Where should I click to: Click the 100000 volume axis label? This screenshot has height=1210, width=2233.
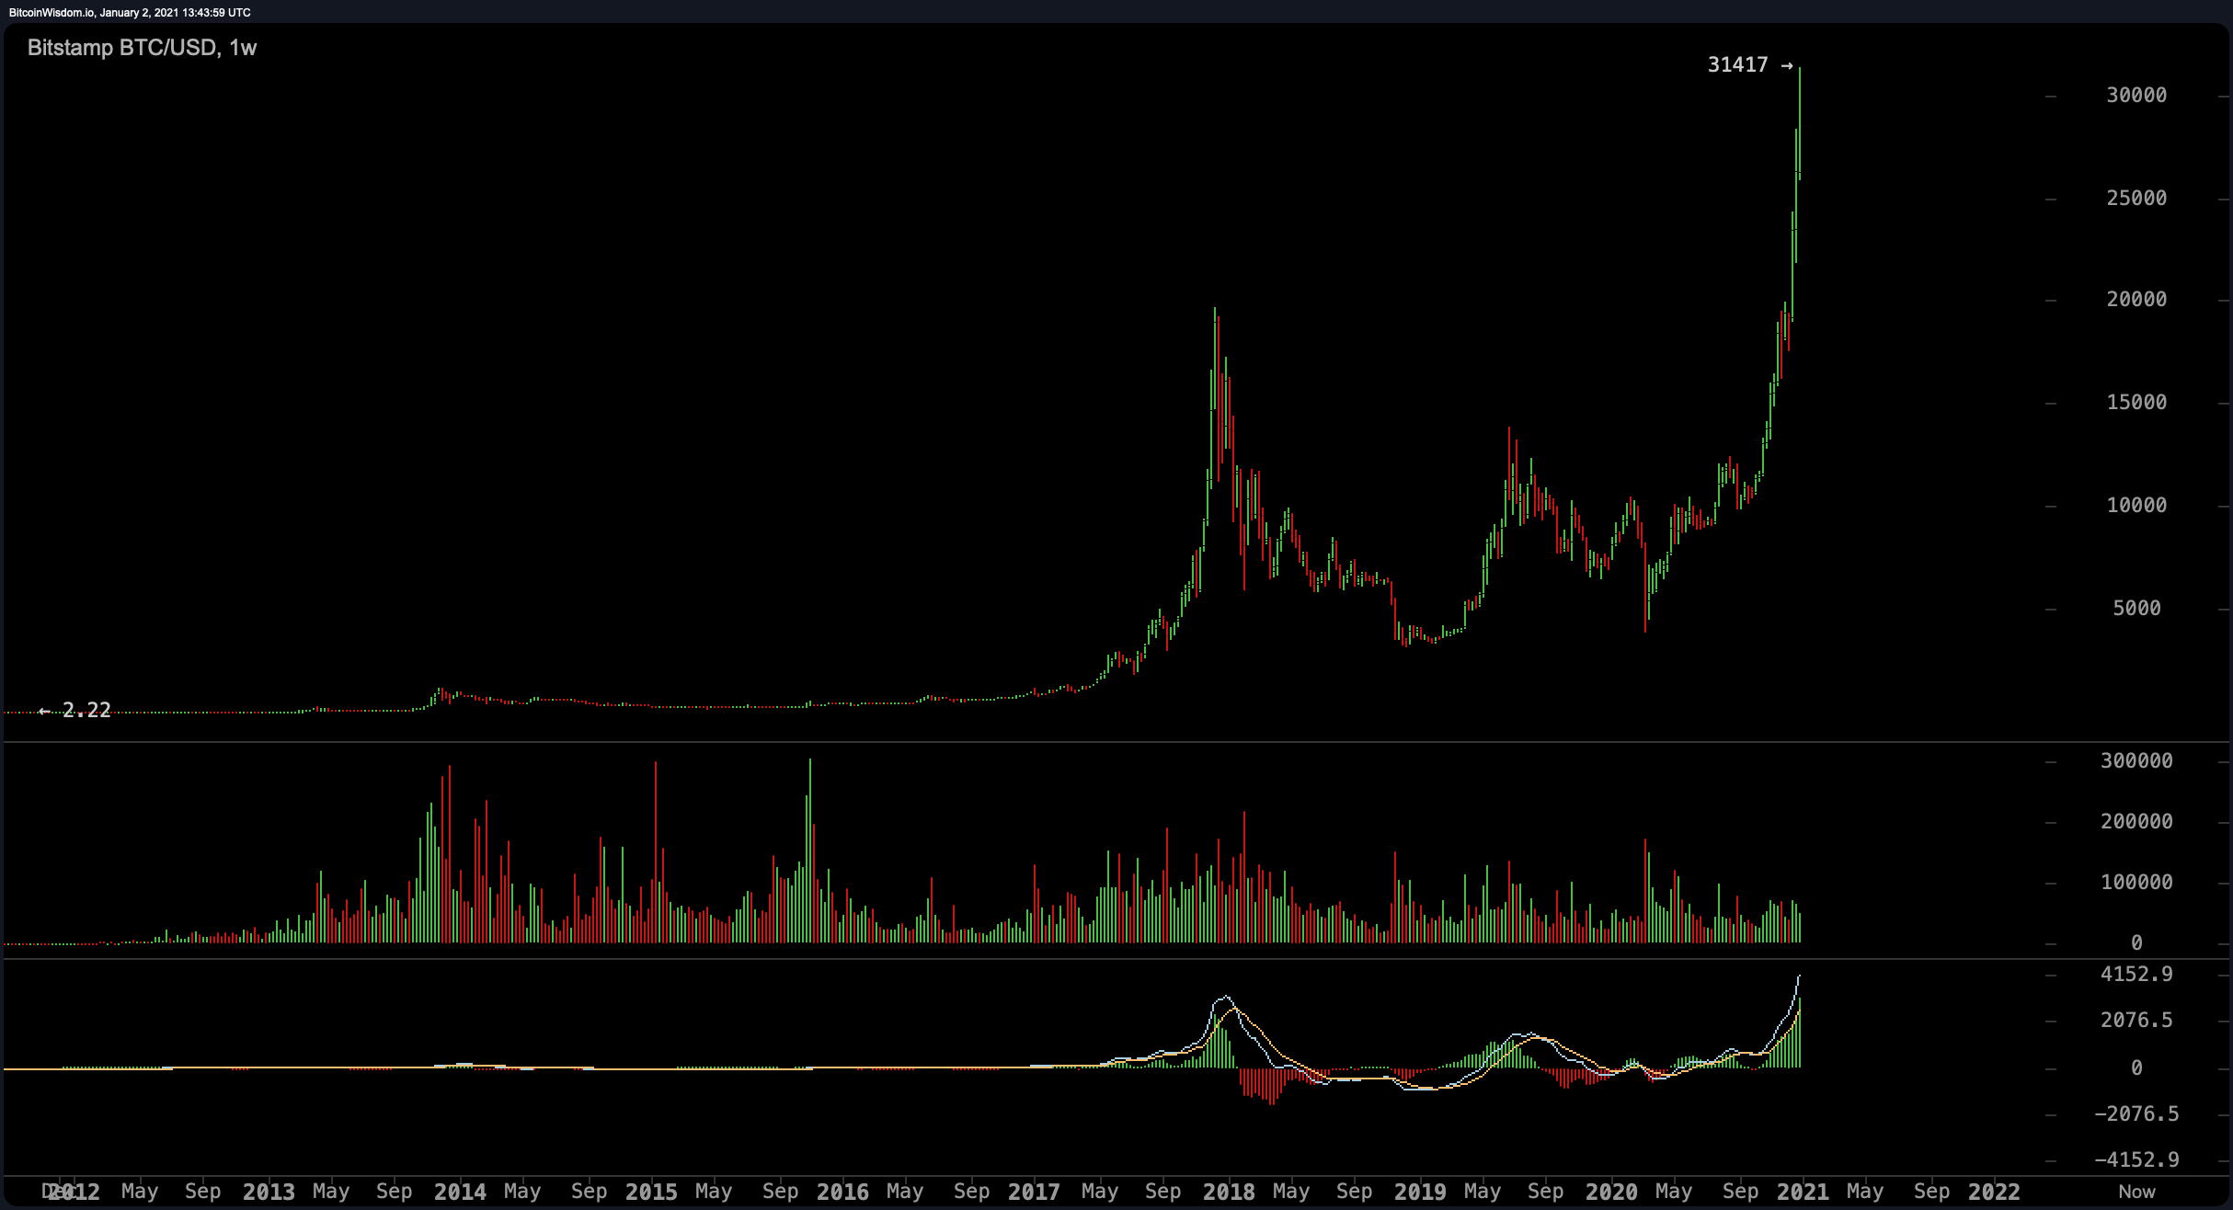coord(2136,883)
